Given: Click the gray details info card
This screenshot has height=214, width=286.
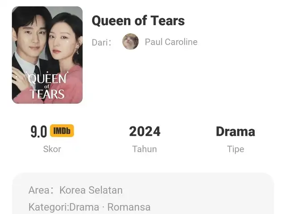Looking at the screenshot, I should tap(143, 193).
